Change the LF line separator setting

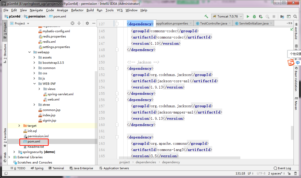click(x=251, y=173)
